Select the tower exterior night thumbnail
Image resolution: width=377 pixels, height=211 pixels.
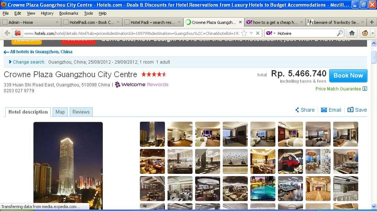[x=152, y=134]
